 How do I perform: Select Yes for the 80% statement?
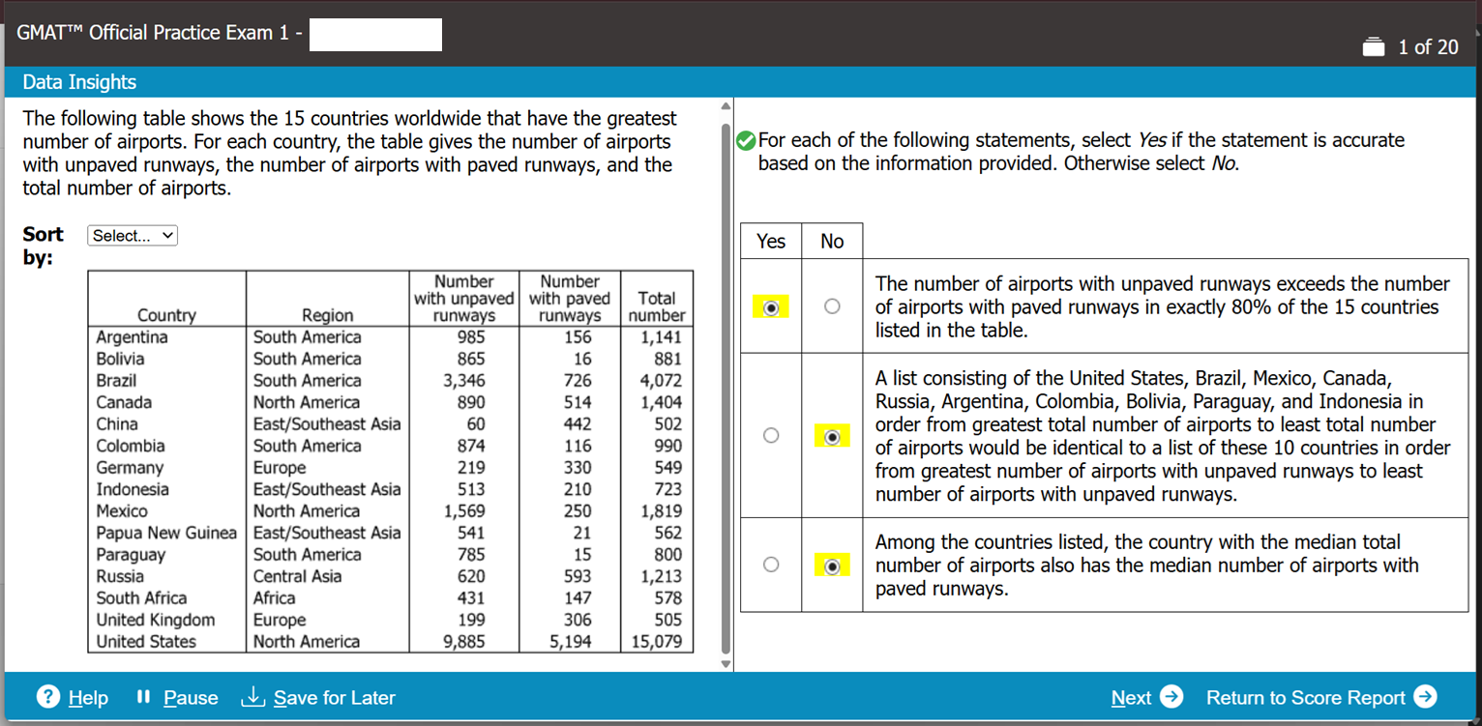click(771, 307)
